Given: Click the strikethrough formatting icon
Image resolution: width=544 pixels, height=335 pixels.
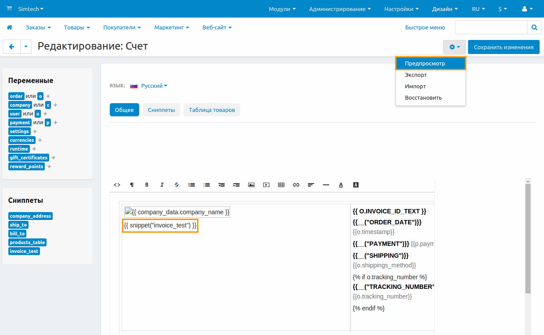Looking at the screenshot, I should 177,185.
